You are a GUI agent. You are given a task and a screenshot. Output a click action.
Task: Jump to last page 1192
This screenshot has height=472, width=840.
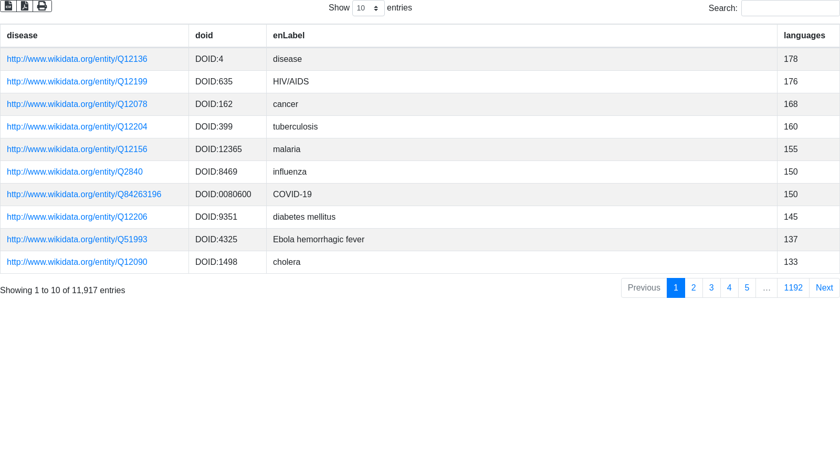pos(793,288)
